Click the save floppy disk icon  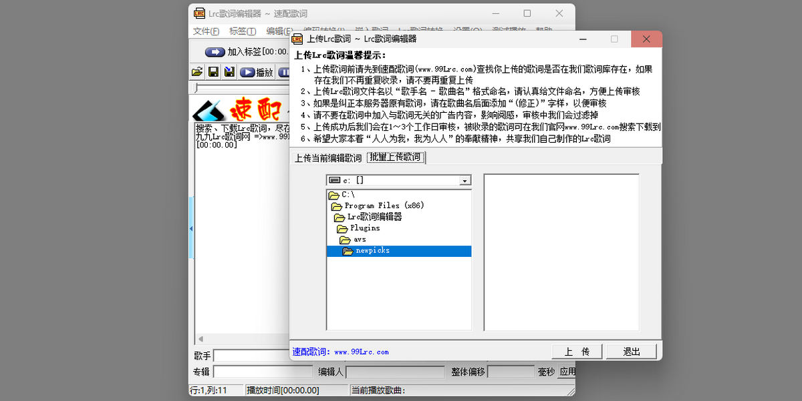pos(213,72)
